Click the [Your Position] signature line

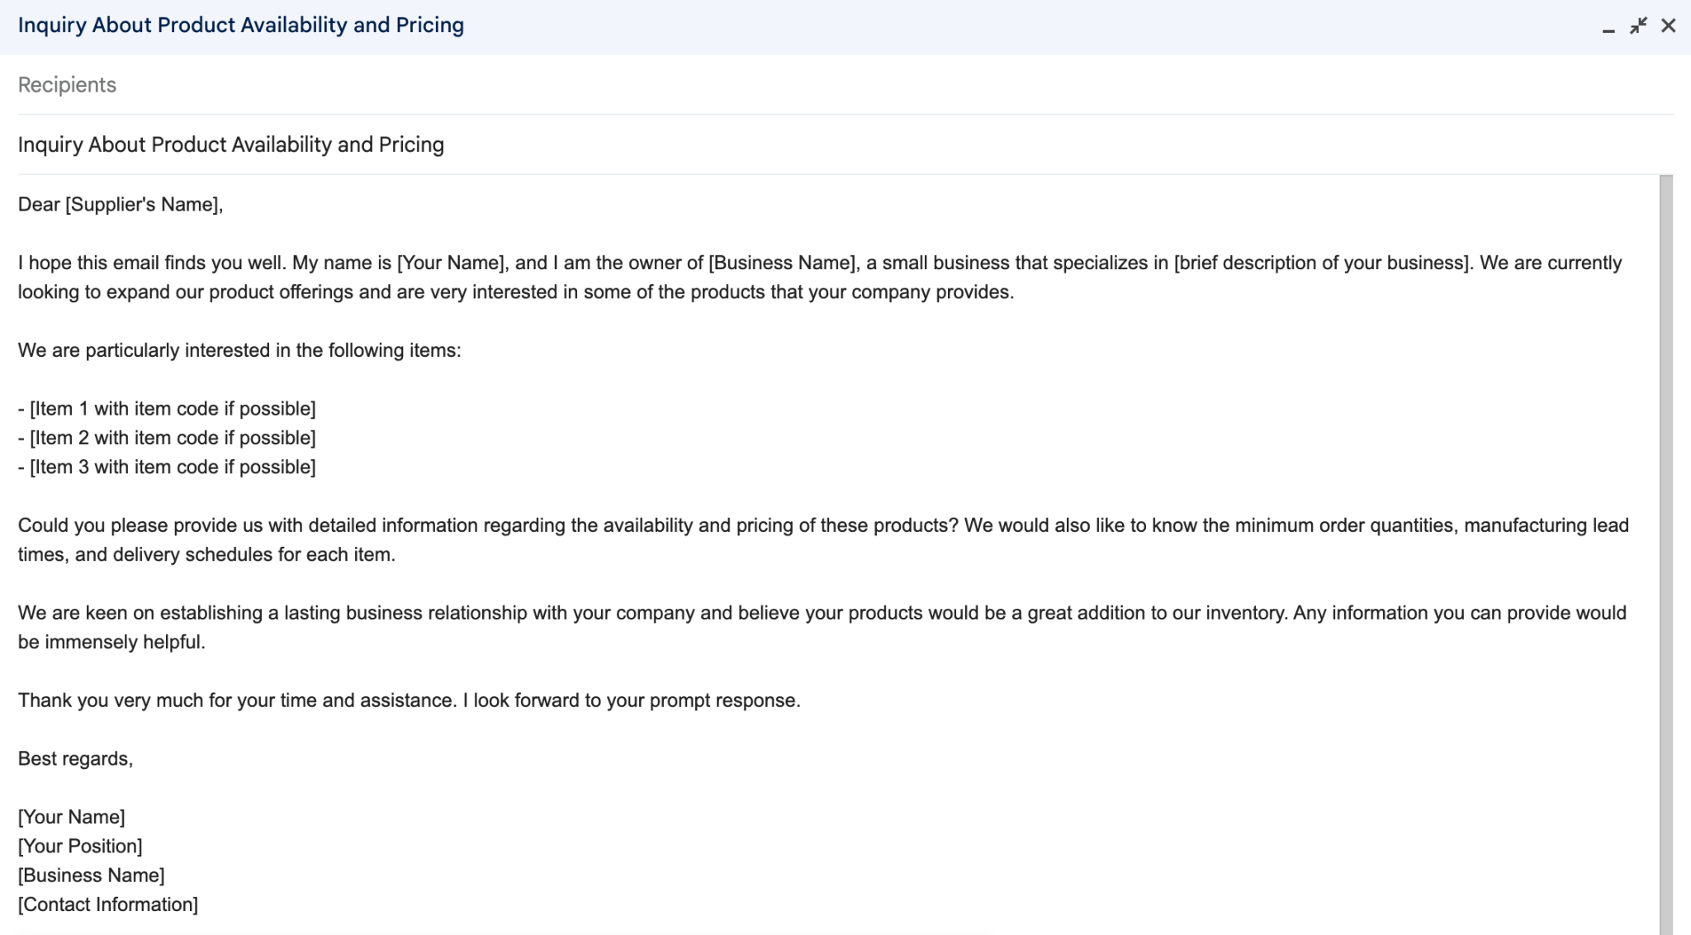tap(79, 846)
